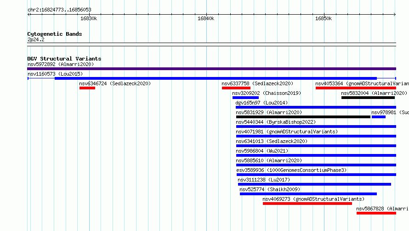Image resolution: width=409 pixels, height=231 pixels.
Task: Select the 2p24.2 band label
Action: 36,39
